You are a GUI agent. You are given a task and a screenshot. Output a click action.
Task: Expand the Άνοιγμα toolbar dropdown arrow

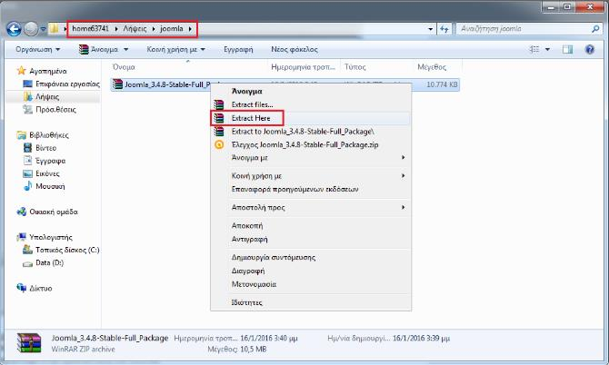pos(125,50)
